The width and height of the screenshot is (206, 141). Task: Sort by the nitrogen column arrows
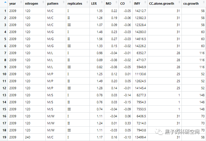(43, 2)
